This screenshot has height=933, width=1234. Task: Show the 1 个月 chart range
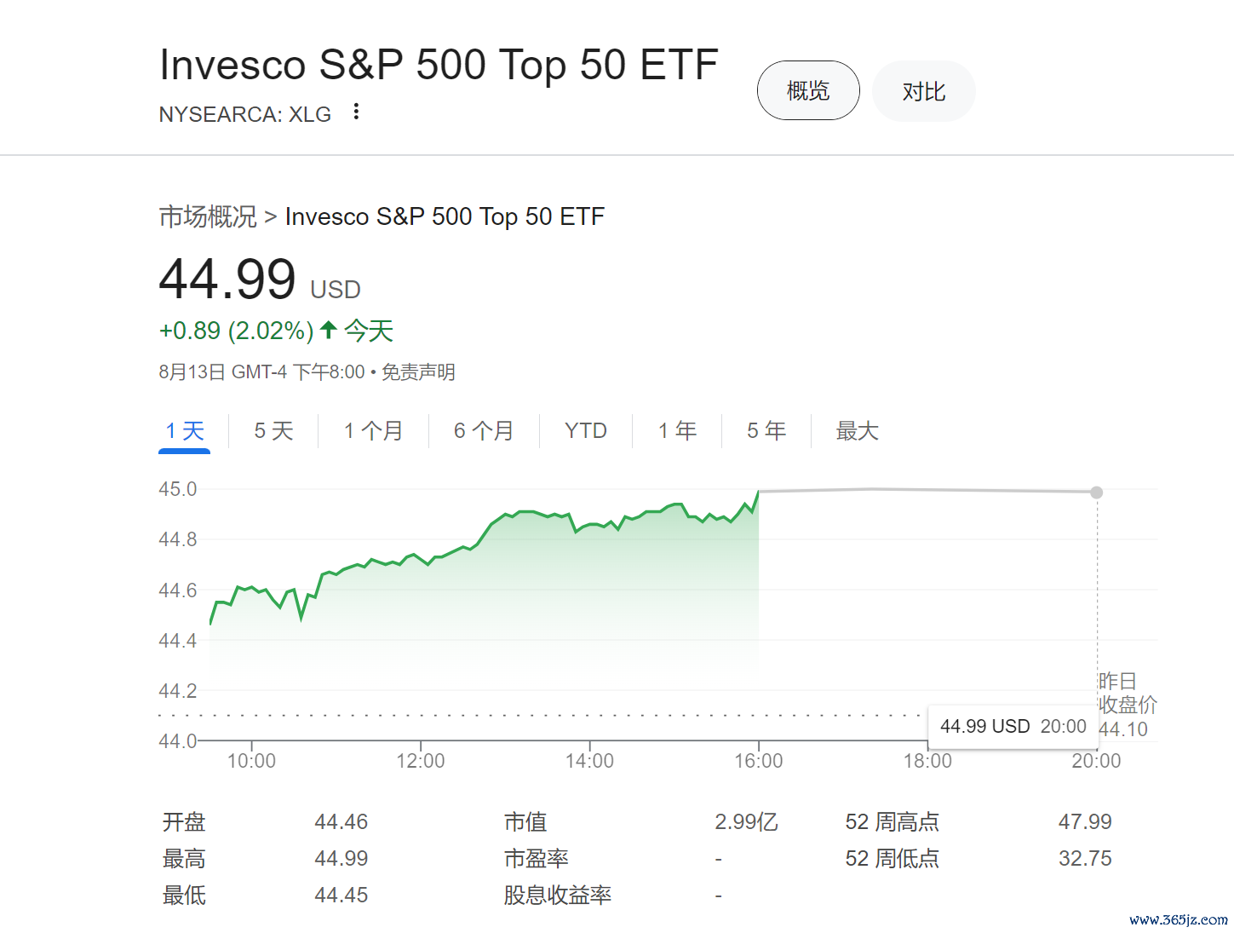coord(373,431)
